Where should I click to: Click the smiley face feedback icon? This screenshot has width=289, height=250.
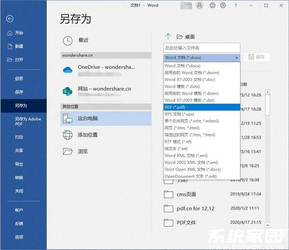[x=213, y=5]
